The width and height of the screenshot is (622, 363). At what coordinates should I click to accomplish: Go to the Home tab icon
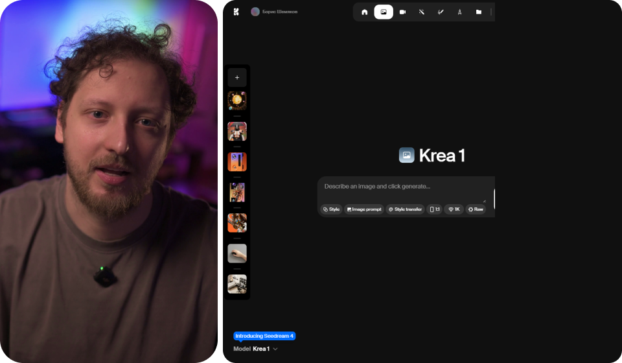(x=365, y=12)
